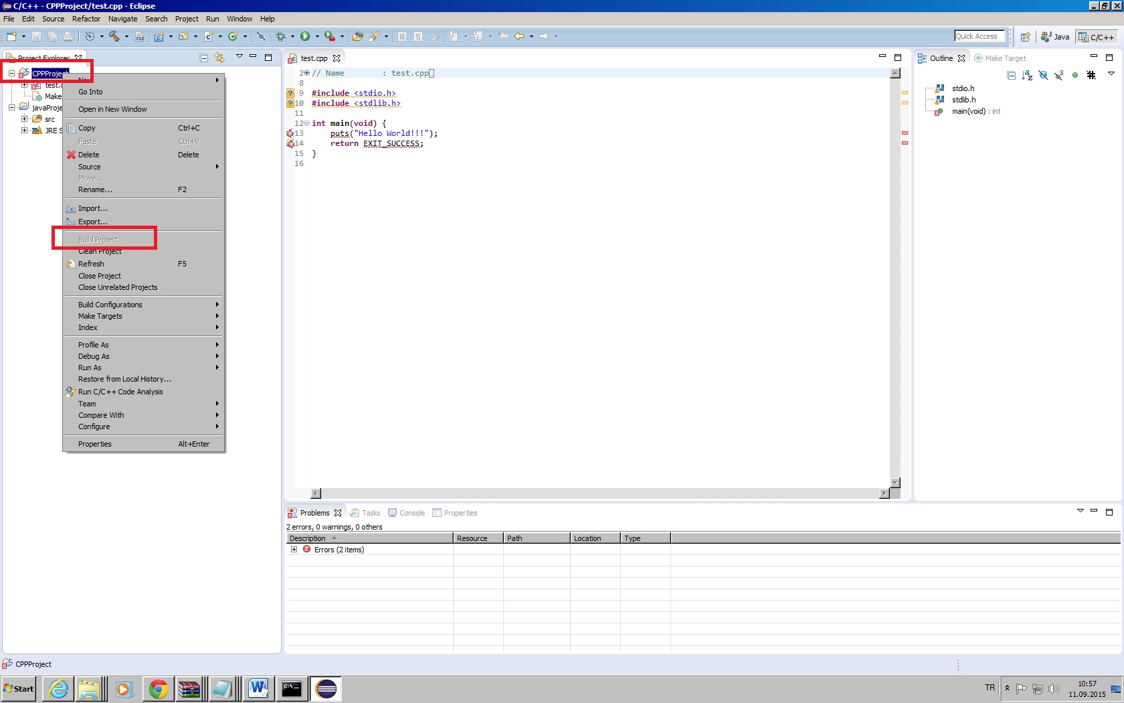Screen dimensions: 1124x703
Task: Open the Run button dropdown arrow
Action: point(317,36)
